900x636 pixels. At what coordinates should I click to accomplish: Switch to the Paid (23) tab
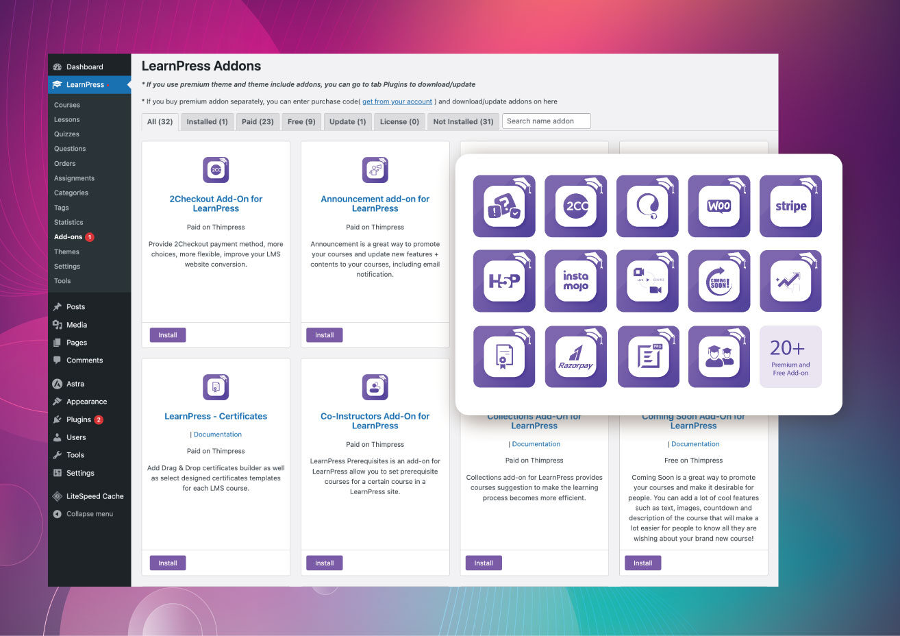pyautogui.click(x=258, y=121)
